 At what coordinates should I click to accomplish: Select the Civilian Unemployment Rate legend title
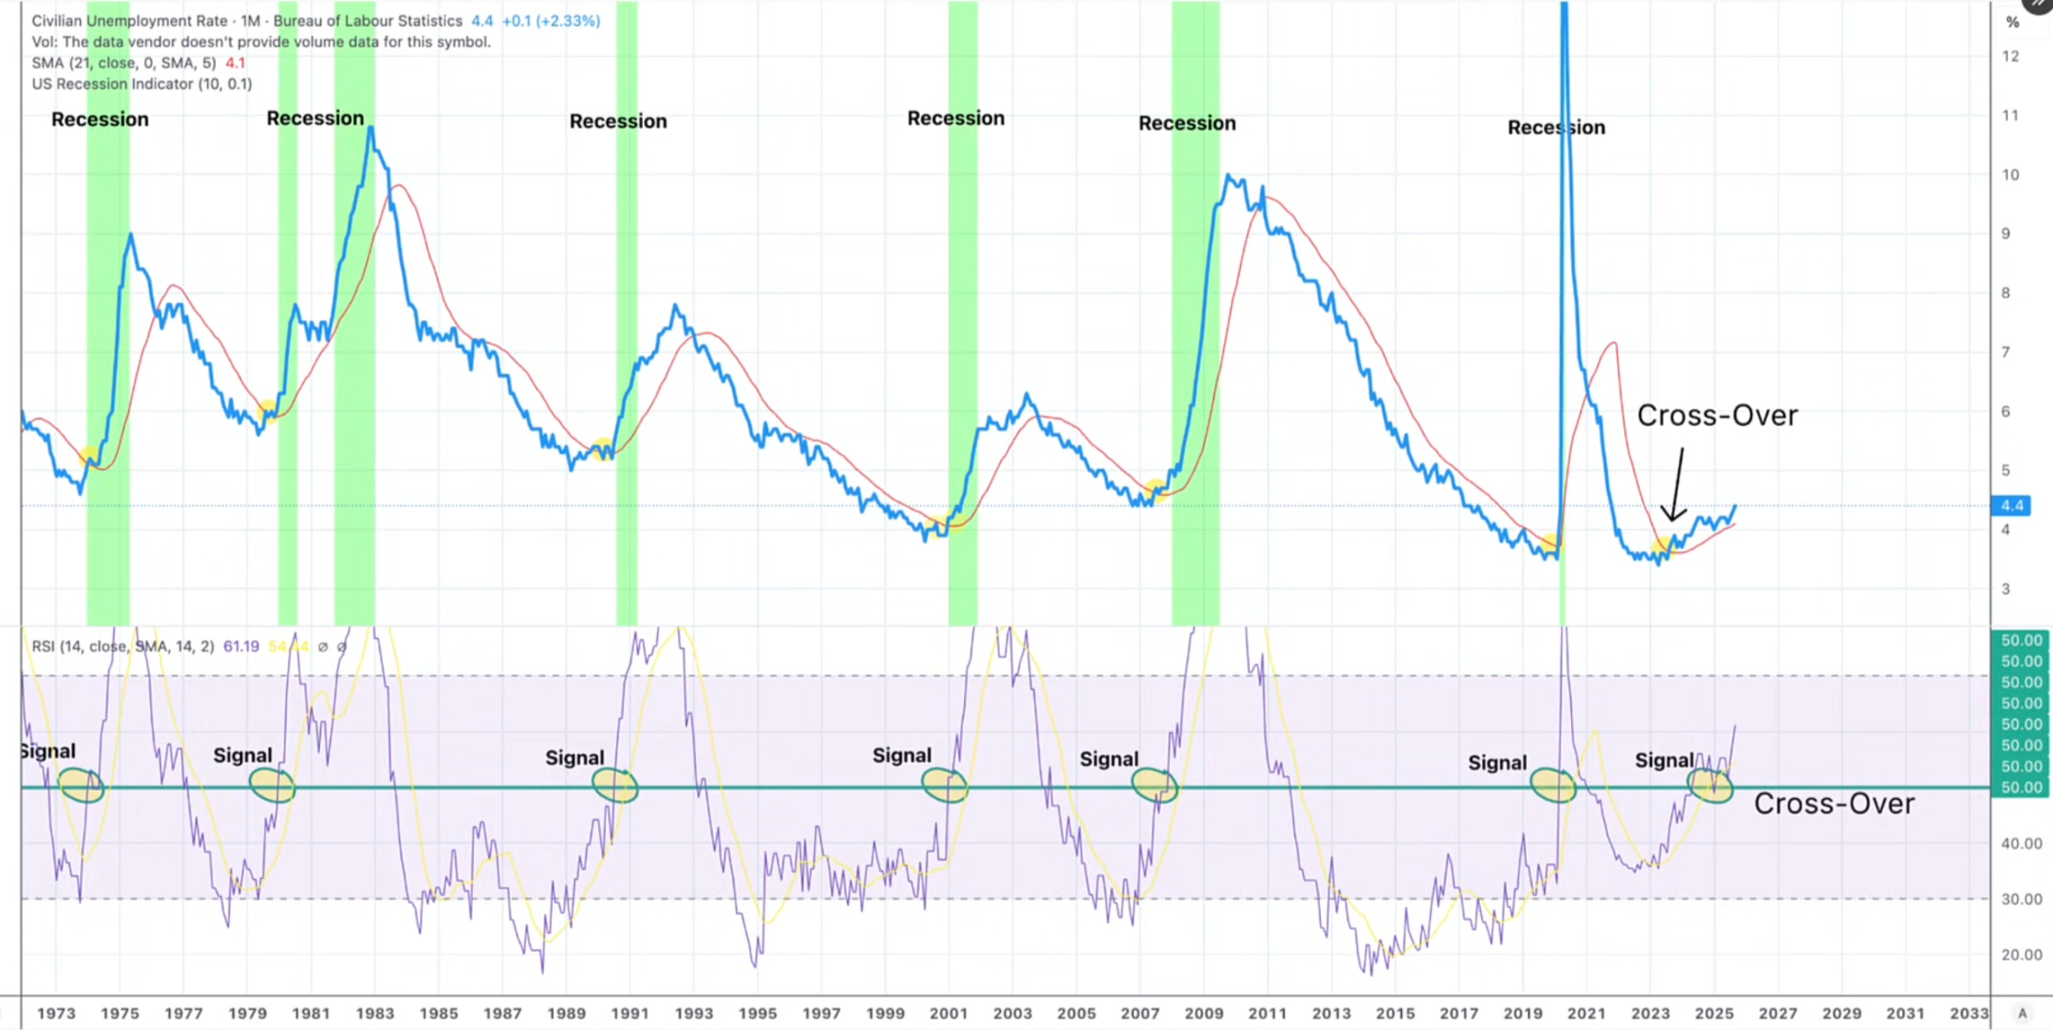(247, 20)
